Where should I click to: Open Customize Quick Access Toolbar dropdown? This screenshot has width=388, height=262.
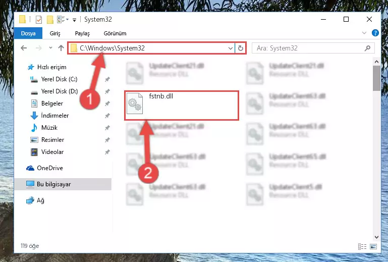[74, 20]
